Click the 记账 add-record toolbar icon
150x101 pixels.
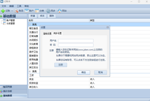point(3,11)
